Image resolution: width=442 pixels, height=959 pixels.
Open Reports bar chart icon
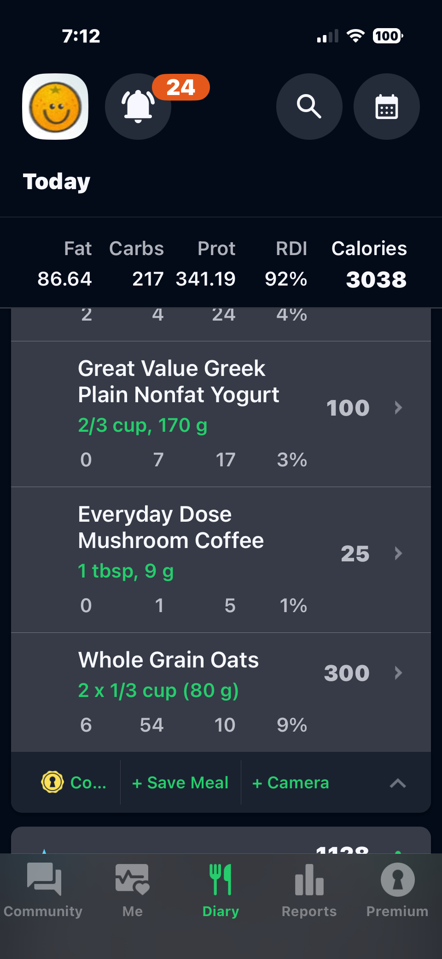pos(309,879)
